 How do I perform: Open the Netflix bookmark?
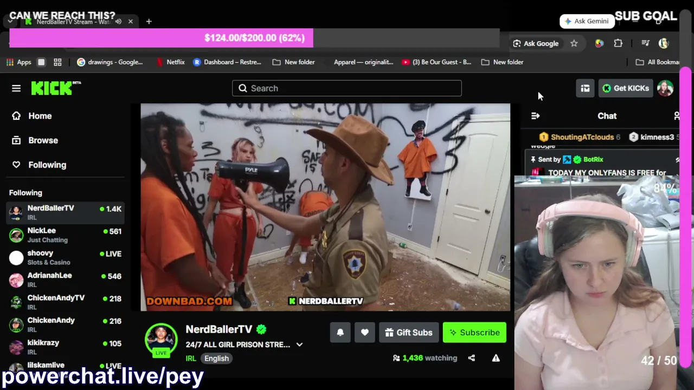pos(170,62)
